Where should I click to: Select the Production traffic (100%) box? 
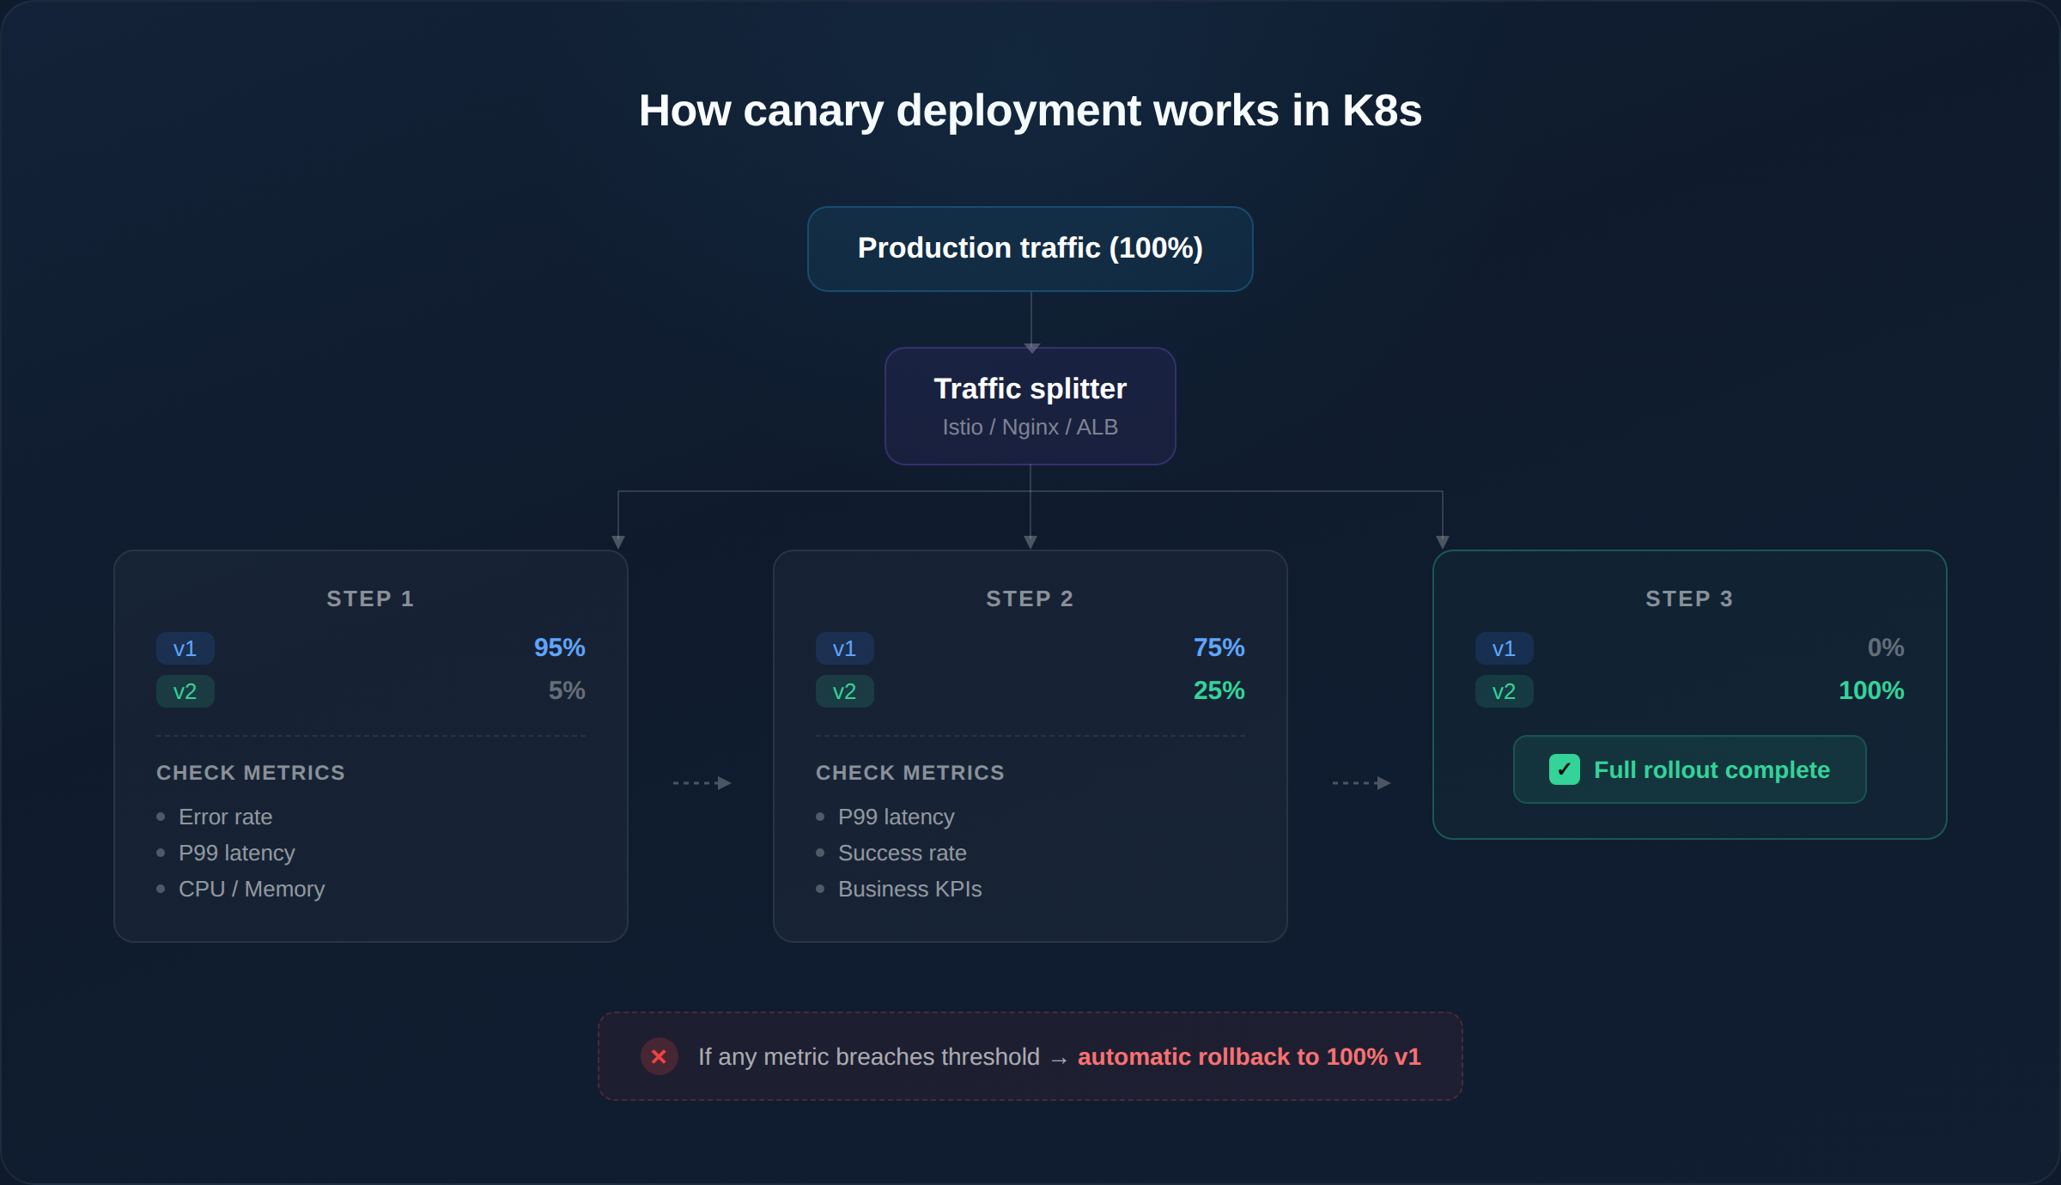[1030, 248]
